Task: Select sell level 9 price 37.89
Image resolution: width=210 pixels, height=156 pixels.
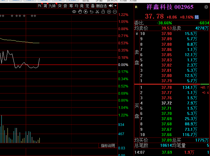Action: 167,39
